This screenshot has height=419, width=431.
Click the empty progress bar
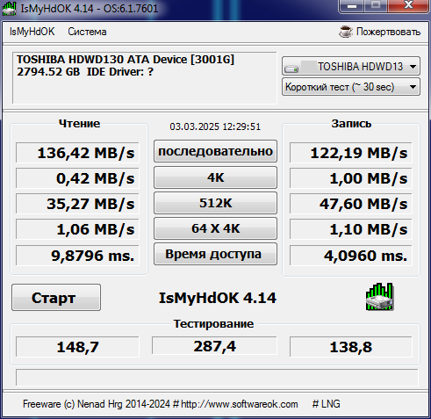tap(217, 378)
